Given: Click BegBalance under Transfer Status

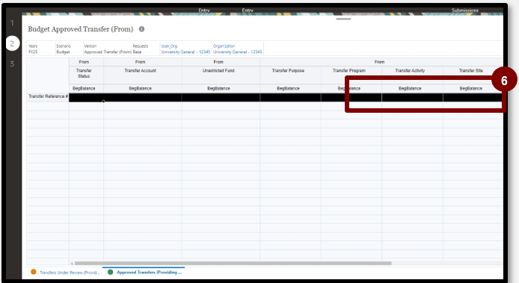Looking at the screenshot, I should tap(84, 89).
